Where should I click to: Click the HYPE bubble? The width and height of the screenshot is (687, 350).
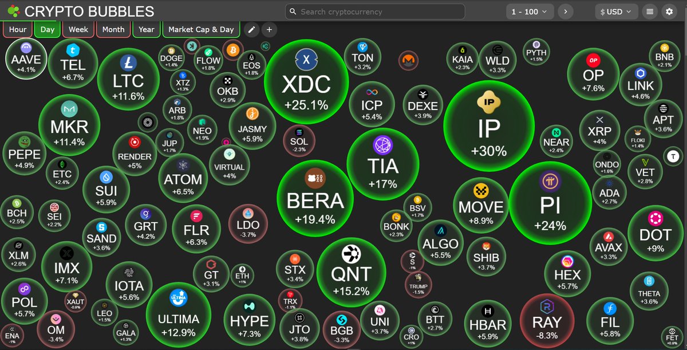tap(249, 318)
